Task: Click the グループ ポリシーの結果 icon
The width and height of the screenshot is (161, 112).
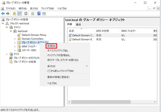Action: click(11, 62)
